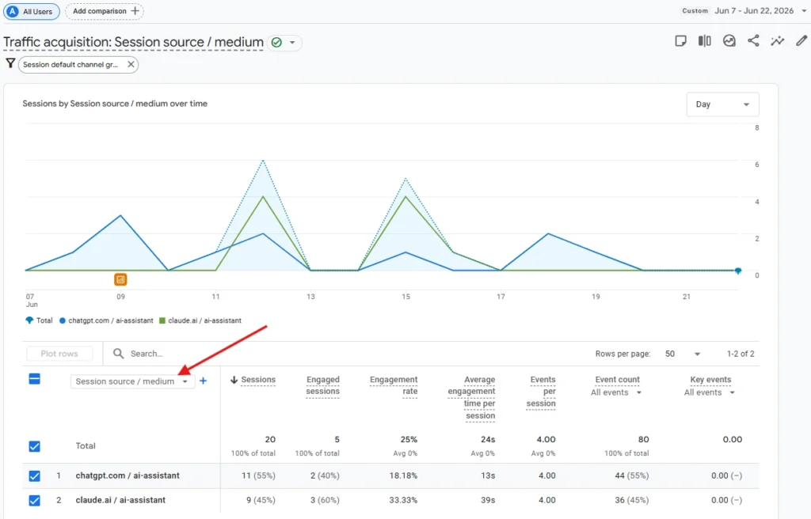Screen dimensions: 811x519
Task: Uncheck the claude.ai / ai-assistant row checkbox
Action: pyautogui.click(x=35, y=500)
